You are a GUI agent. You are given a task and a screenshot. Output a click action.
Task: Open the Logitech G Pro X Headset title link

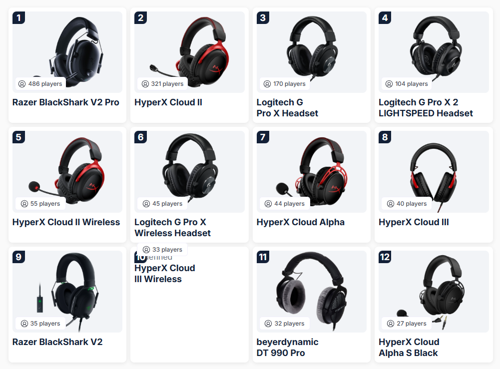(x=287, y=108)
